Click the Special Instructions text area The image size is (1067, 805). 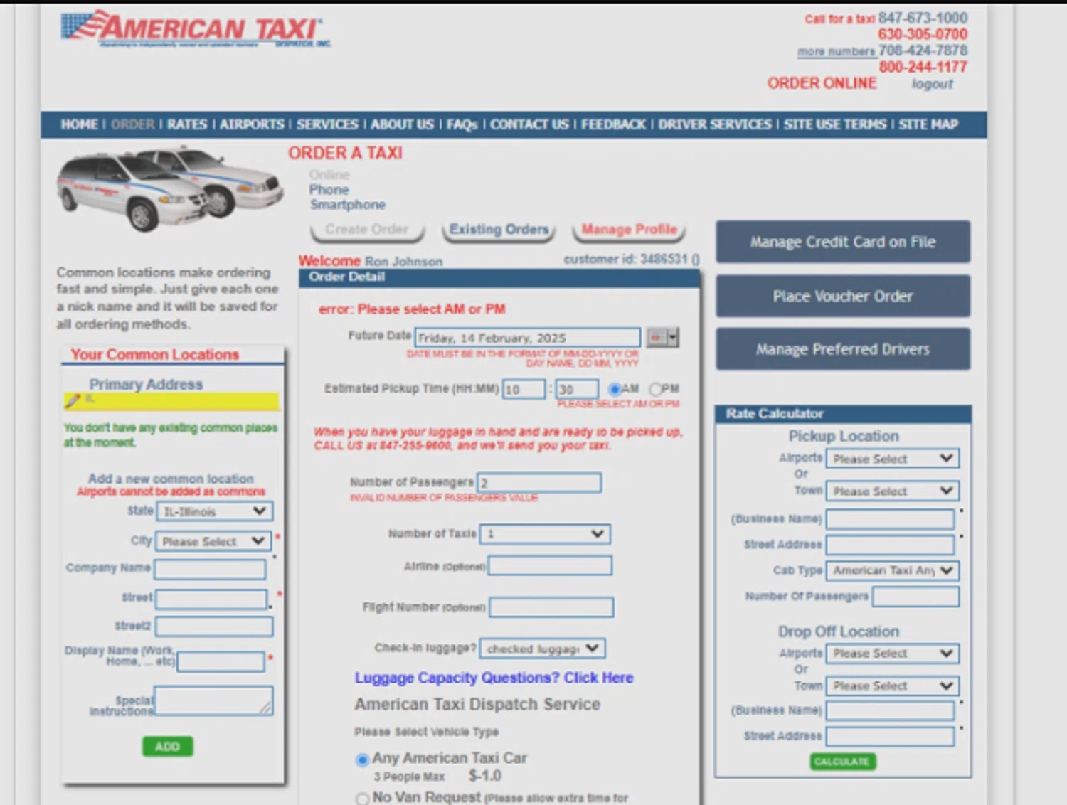coord(213,700)
